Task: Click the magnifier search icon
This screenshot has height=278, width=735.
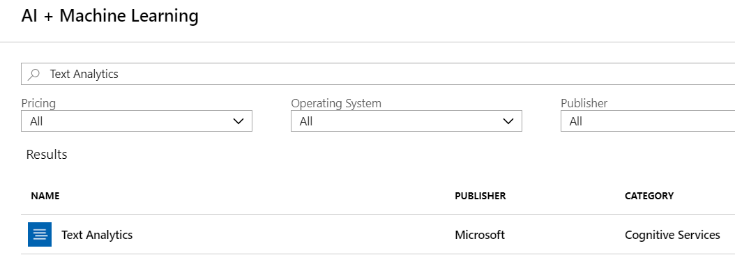Action: pyautogui.click(x=33, y=75)
